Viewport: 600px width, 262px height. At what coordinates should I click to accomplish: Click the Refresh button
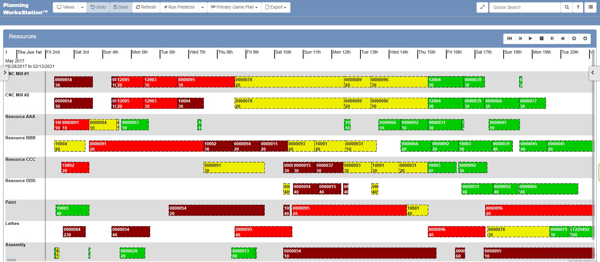(x=146, y=7)
